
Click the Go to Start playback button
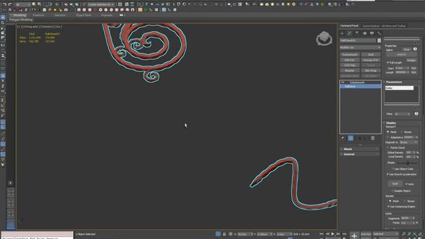pos(321,234)
